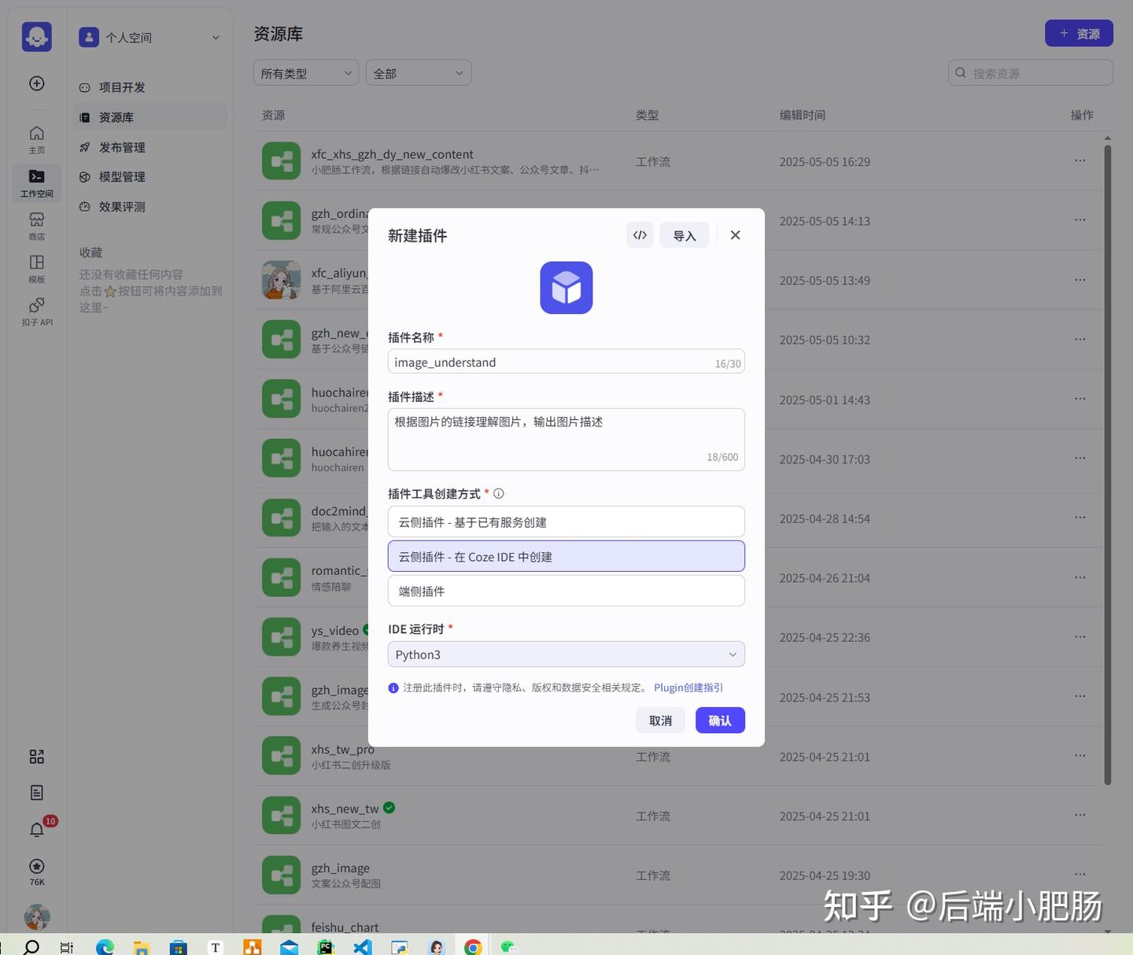Open the 商店 store icon
The width and height of the screenshot is (1133, 955).
(x=37, y=226)
